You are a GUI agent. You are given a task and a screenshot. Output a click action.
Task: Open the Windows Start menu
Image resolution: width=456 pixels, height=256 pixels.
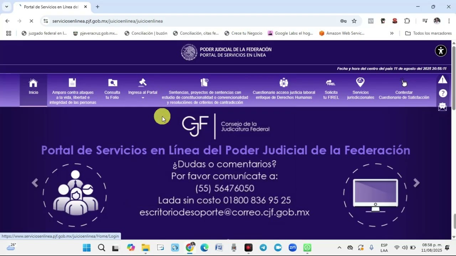click(87, 247)
